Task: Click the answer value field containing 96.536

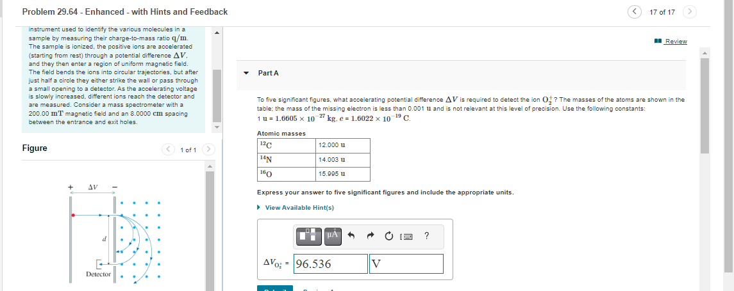Action: click(331, 264)
